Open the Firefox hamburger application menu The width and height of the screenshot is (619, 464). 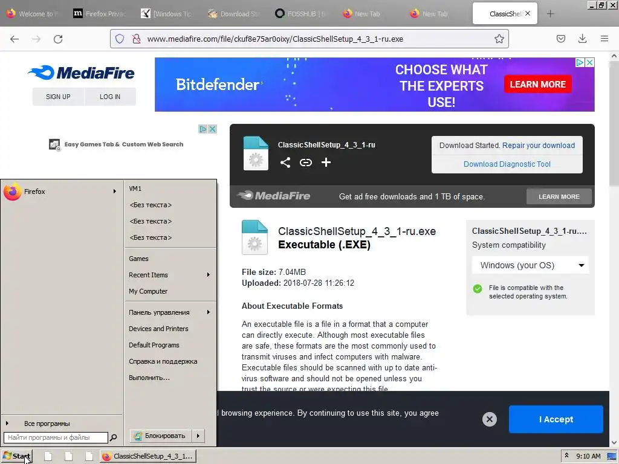coord(604,39)
